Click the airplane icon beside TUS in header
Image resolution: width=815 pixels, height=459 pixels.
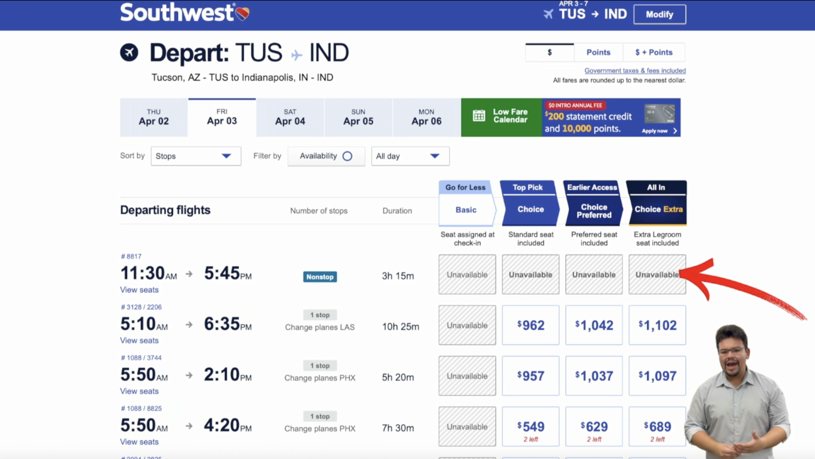pyautogui.click(x=548, y=14)
